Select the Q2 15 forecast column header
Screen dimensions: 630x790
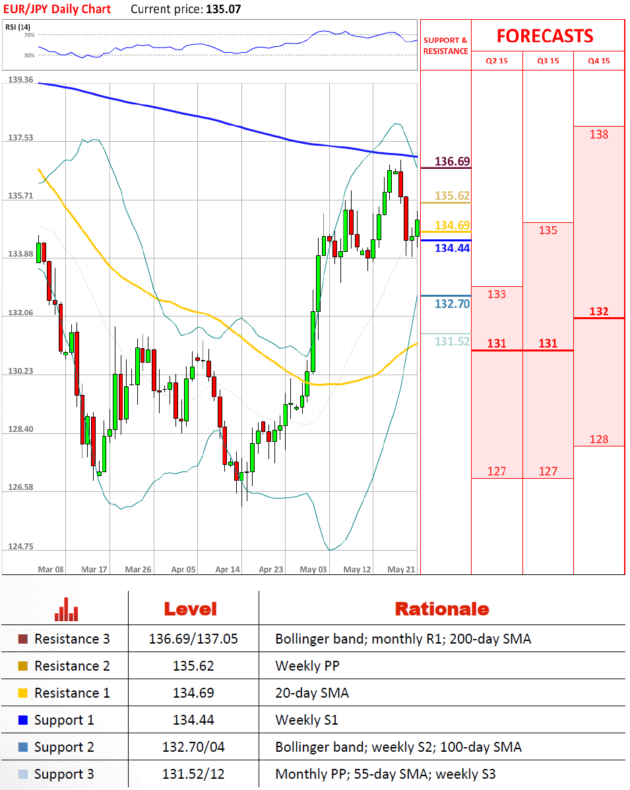pyautogui.click(x=497, y=61)
